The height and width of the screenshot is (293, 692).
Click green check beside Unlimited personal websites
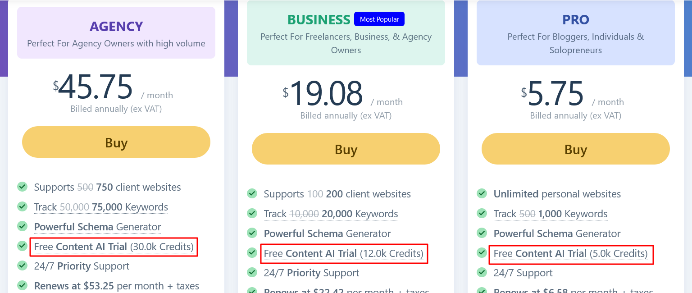point(482,193)
